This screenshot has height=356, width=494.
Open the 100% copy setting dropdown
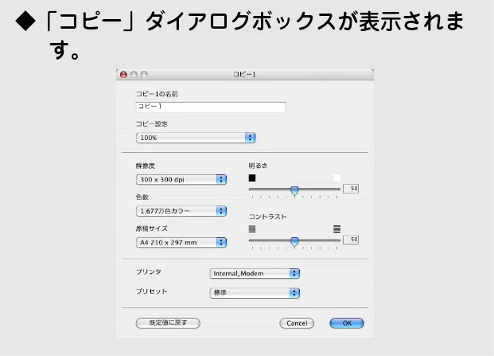point(196,138)
